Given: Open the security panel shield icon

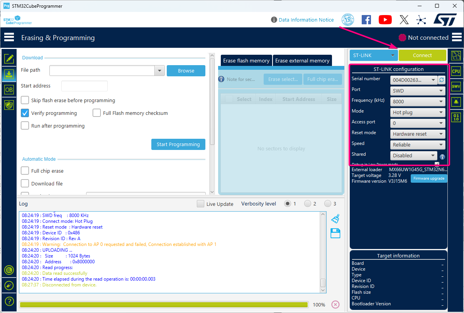Looking at the screenshot, I should pyautogui.click(x=8, y=104).
